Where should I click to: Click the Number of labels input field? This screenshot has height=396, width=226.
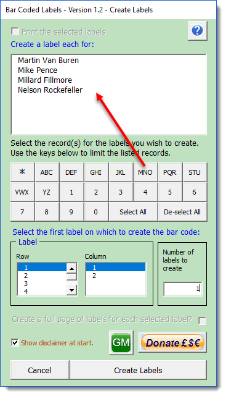[182, 289]
